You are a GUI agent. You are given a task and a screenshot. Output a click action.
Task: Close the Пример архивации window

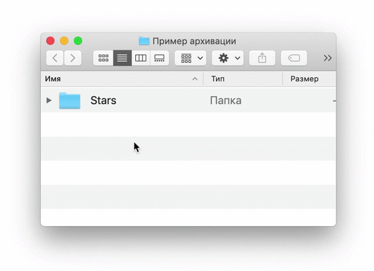coord(51,41)
